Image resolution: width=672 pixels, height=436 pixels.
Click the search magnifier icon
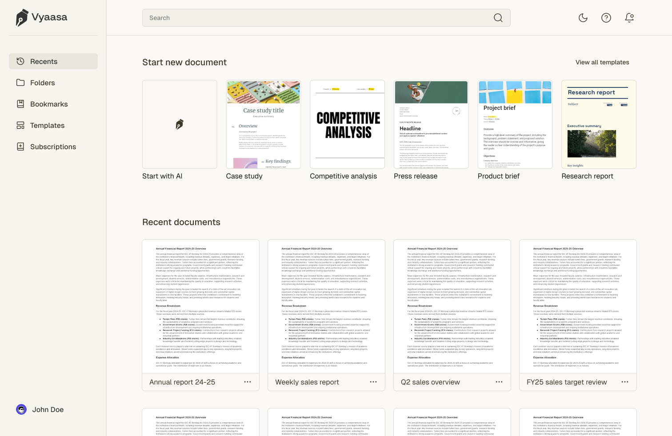498,18
